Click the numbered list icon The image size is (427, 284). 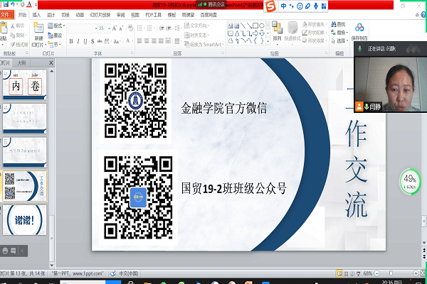150,28
